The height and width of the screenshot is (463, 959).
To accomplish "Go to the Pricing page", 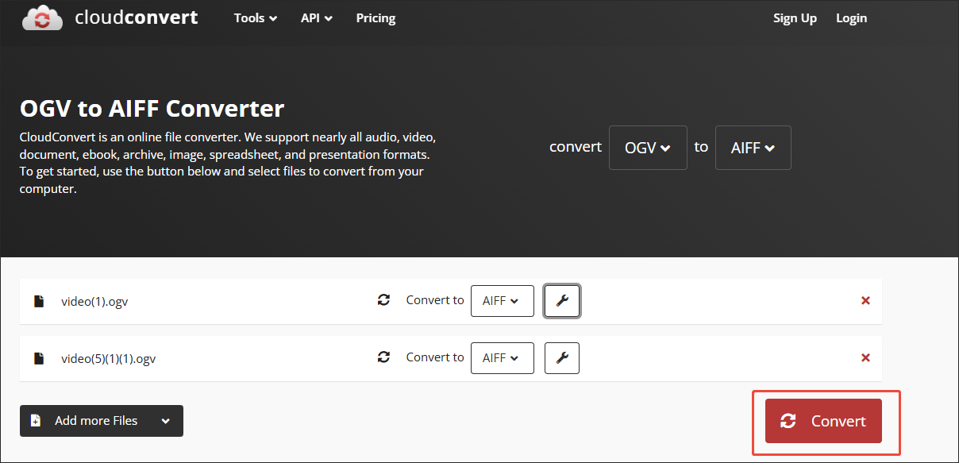I will (x=376, y=18).
